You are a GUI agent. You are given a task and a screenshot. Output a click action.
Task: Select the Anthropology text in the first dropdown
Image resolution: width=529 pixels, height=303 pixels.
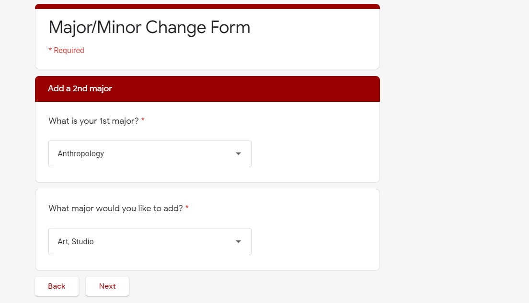tap(81, 154)
